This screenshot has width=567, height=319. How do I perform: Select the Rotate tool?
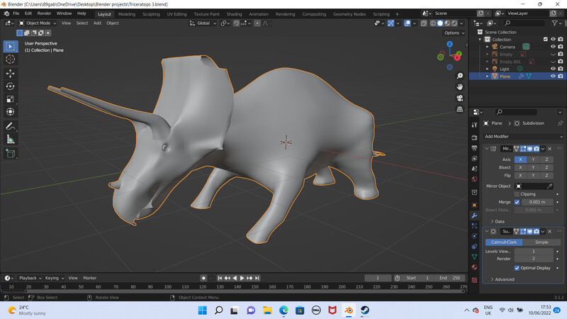pos(11,86)
